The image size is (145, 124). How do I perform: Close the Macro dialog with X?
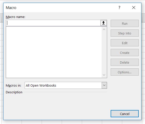[134, 7]
